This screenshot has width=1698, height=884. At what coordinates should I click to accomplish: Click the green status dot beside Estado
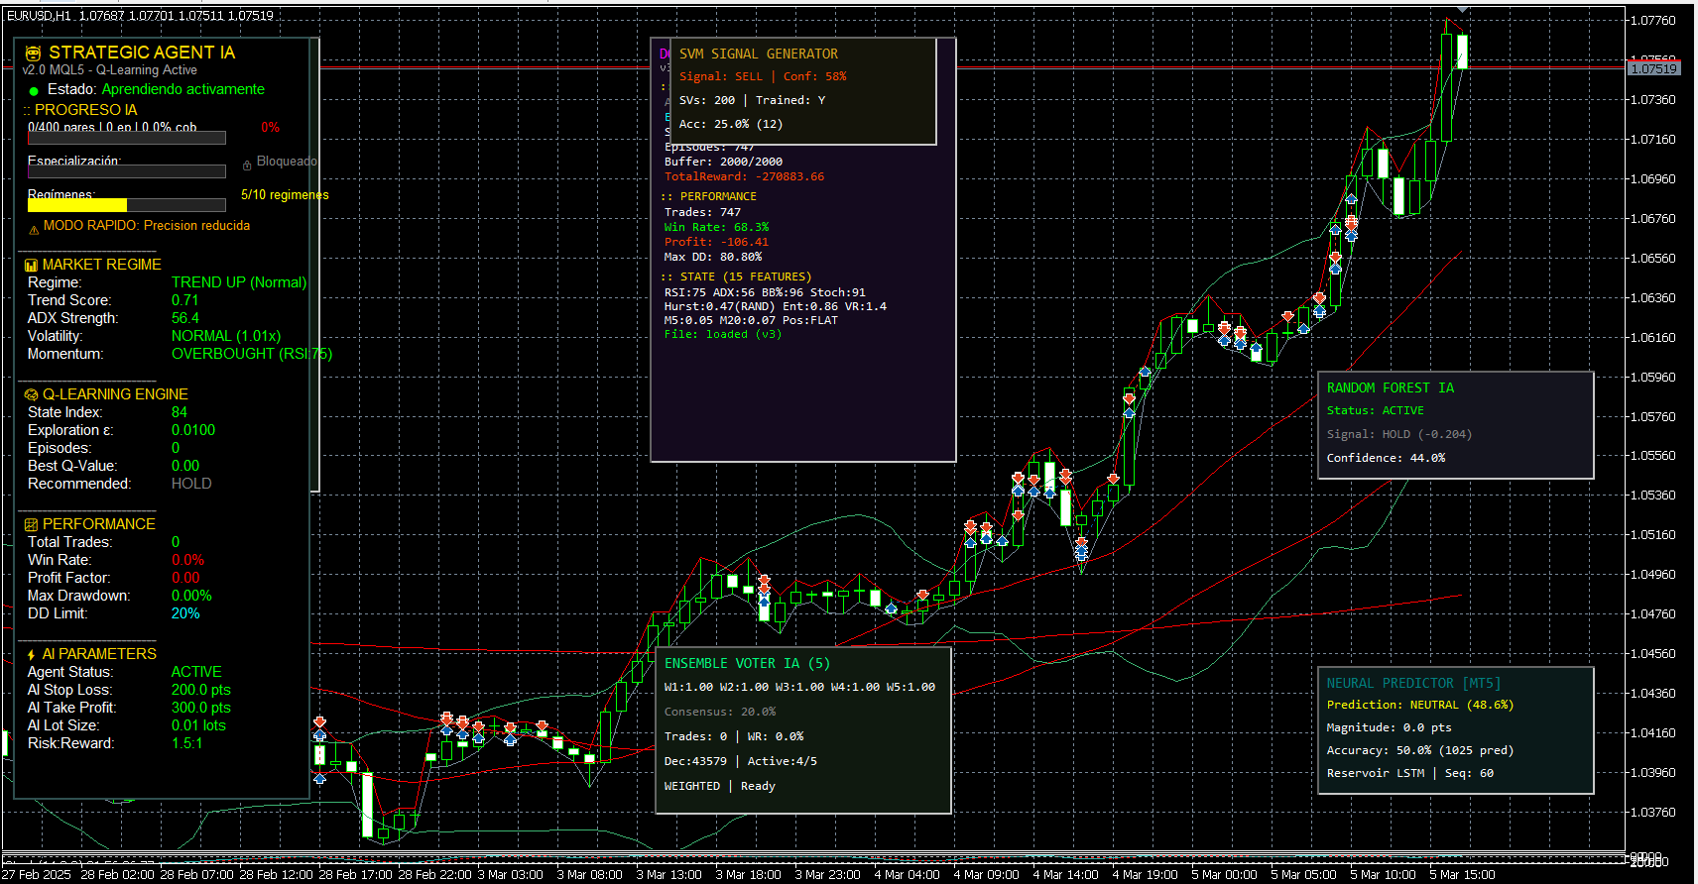point(34,91)
